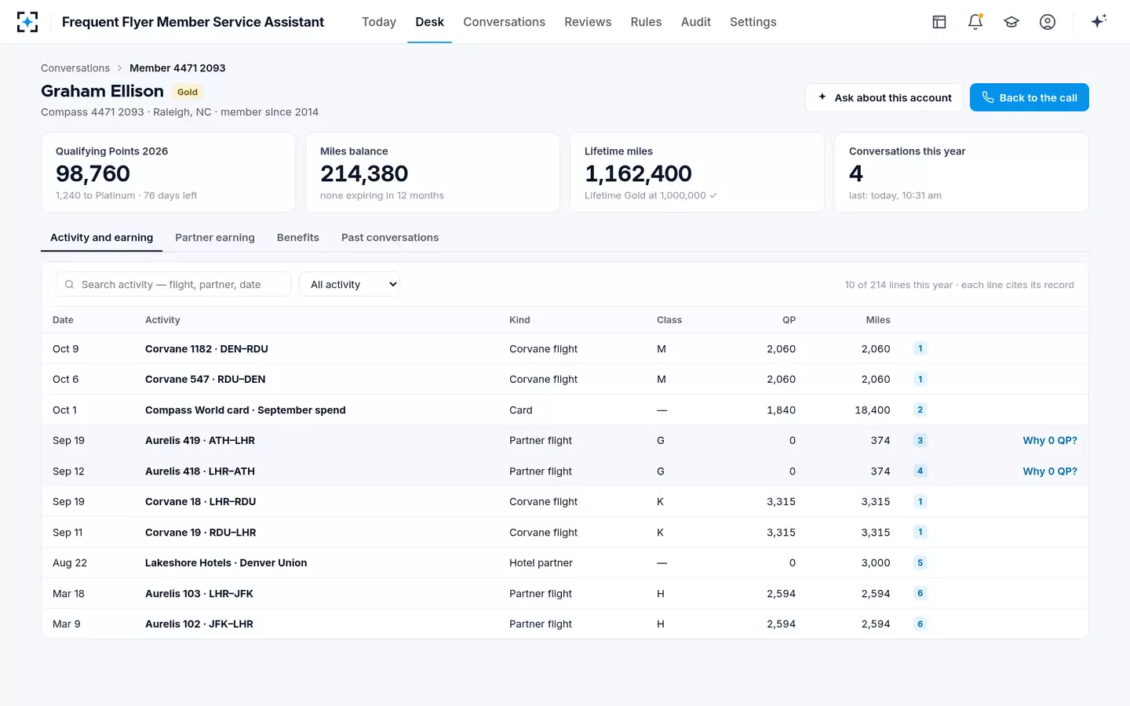
Task: Click the sparkle assistant icon in header
Action: click(x=1099, y=21)
